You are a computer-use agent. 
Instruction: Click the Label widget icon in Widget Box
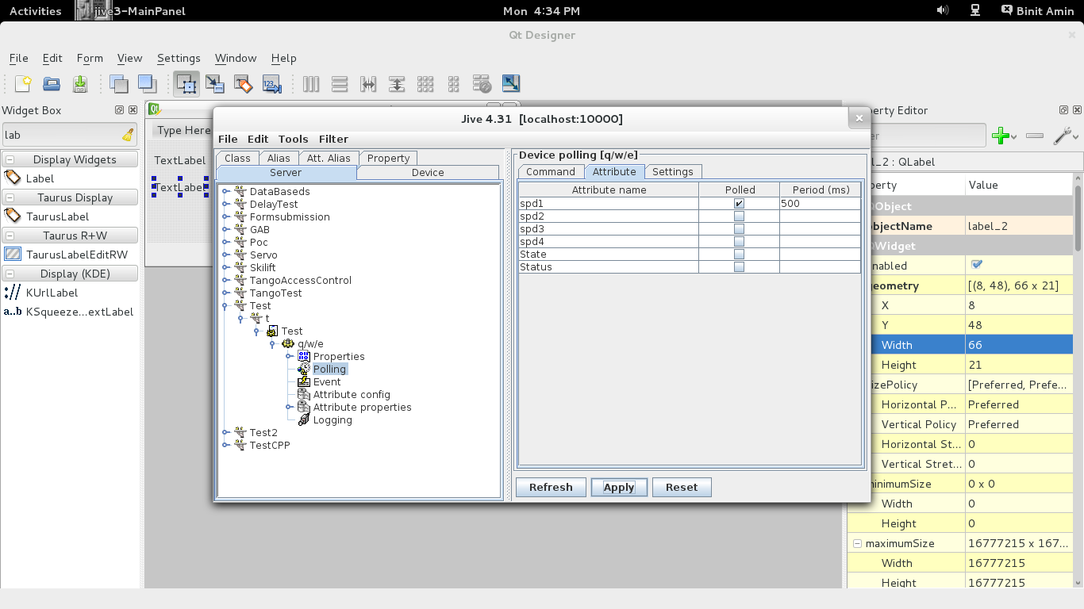click(13, 178)
